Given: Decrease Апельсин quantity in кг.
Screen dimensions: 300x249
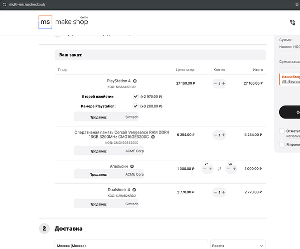Looking at the screenshot, I should coord(204,169).
